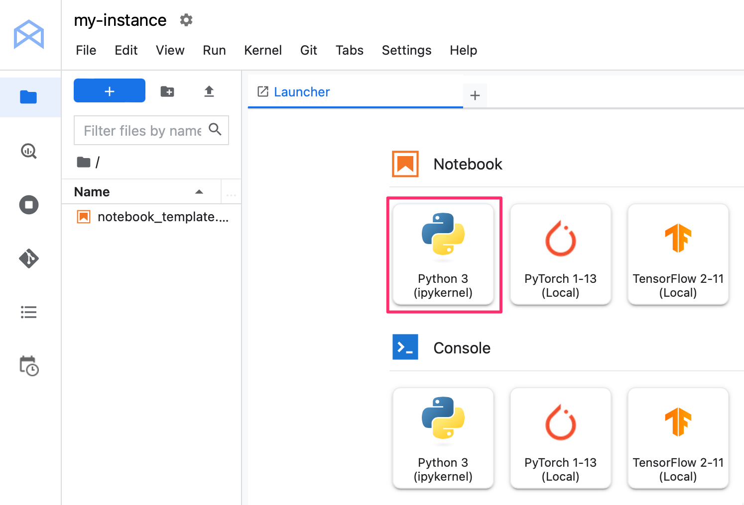744x505 pixels.
Task: Launch TensorFlow 2-11 (Local) console
Action: [678, 438]
